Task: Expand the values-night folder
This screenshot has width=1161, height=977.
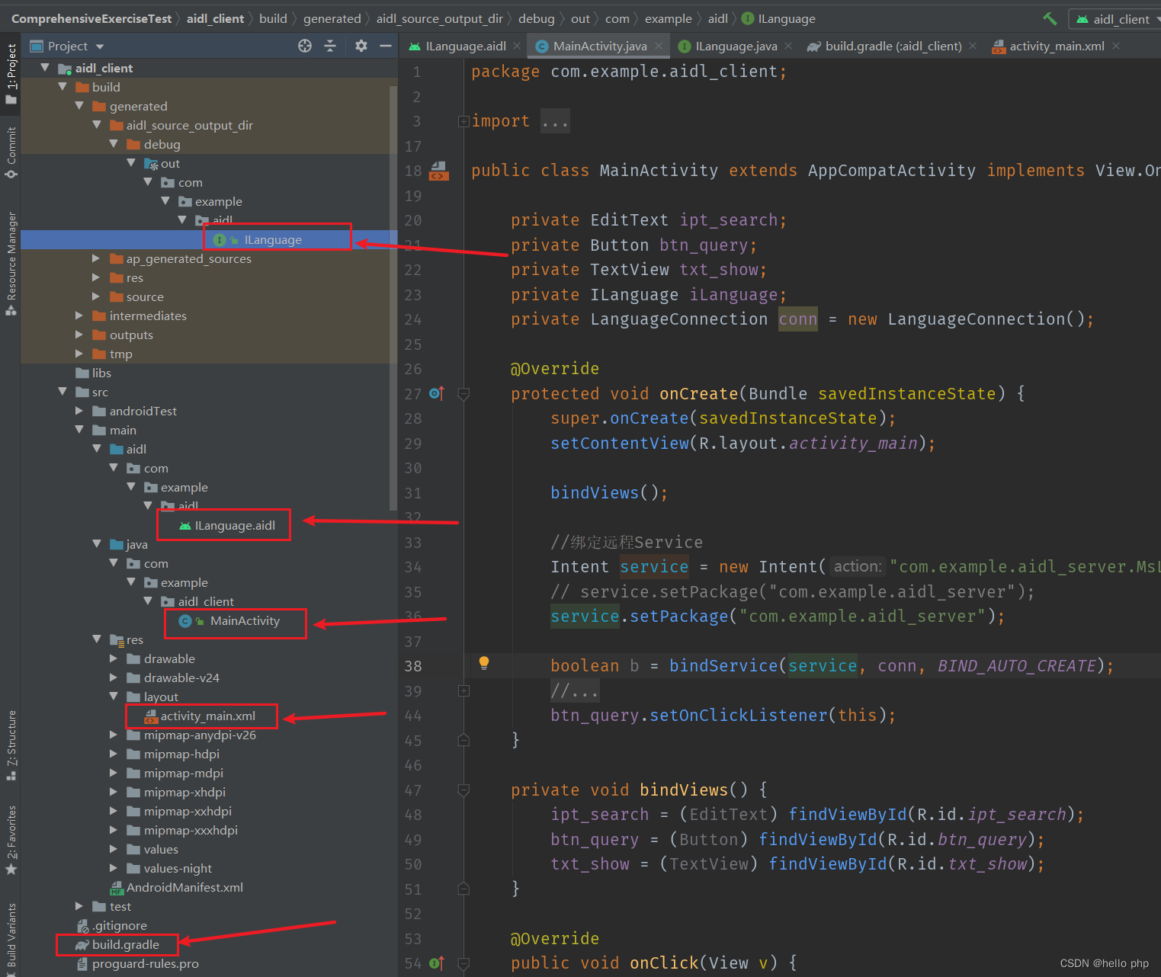Action: (114, 868)
